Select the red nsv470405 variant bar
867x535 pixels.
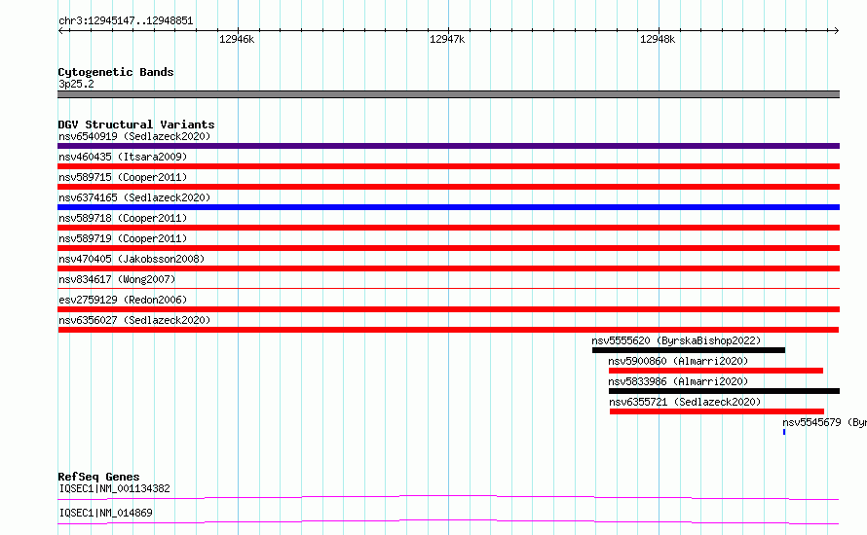point(448,268)
